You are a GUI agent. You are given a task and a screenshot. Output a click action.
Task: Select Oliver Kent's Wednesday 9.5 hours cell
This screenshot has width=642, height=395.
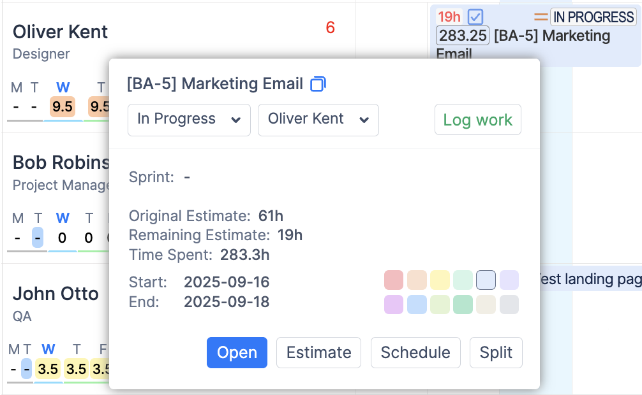63,107
